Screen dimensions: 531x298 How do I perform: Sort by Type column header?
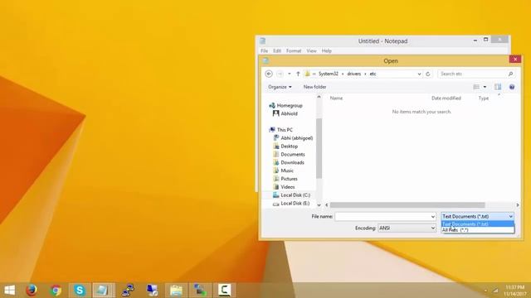coord(484,98)
